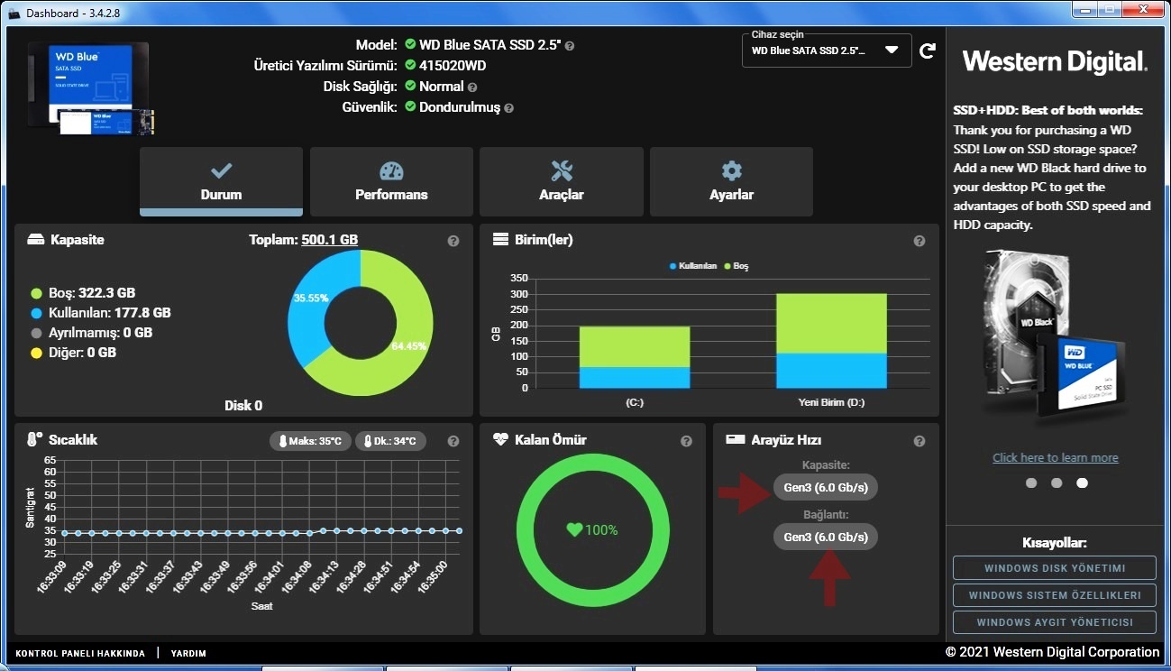The height and width of the screenshot is (671, 1171).
Task: Click the Kapasite panel help icon
Action: (x=453, y=241)
